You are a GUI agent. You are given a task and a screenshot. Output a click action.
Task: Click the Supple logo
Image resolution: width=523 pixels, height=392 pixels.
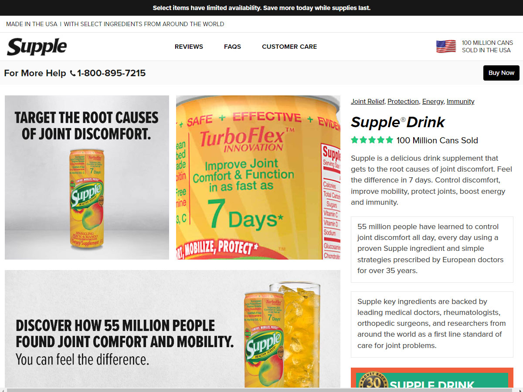point(37,47)
